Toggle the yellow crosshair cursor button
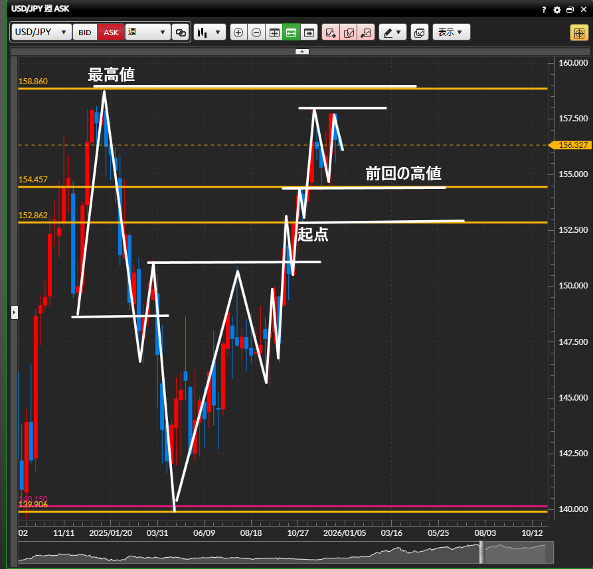The image size is (593, 569). click(577, 32)
